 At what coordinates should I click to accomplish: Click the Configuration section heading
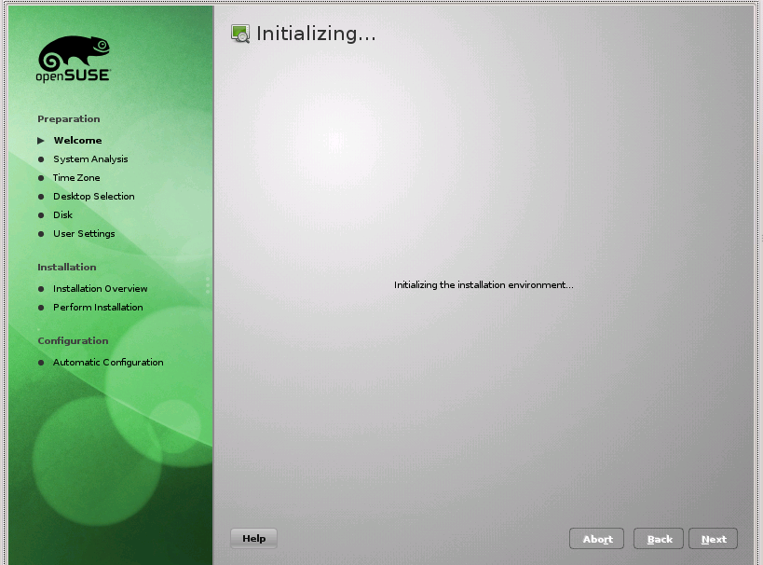(x=73, y=341)
